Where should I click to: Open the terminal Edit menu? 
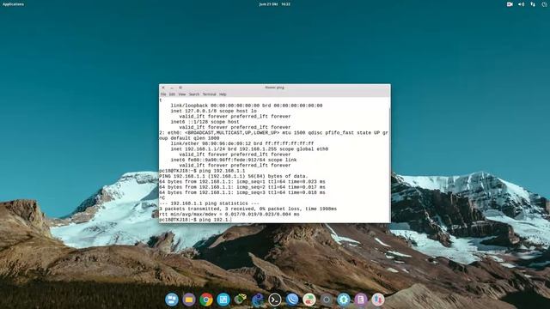pos(172,94)
